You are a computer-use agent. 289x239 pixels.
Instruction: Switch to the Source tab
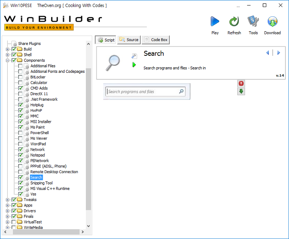tap(129, 40)
